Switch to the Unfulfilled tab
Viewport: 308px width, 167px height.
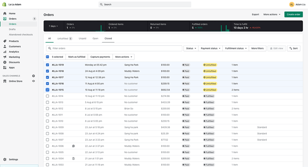click(x=65, y=39)
